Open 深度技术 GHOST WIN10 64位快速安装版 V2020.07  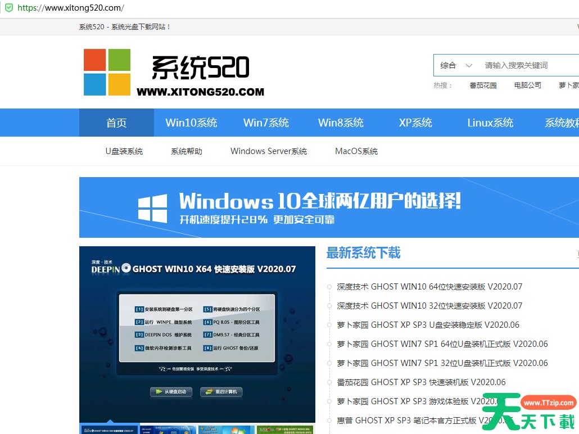coord(429,287)
